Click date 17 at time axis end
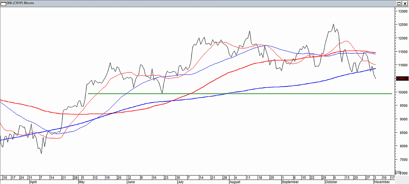Image resolution: width=409 pixels, height=184 pixels. pyautogui.click(x=392, y=178)
